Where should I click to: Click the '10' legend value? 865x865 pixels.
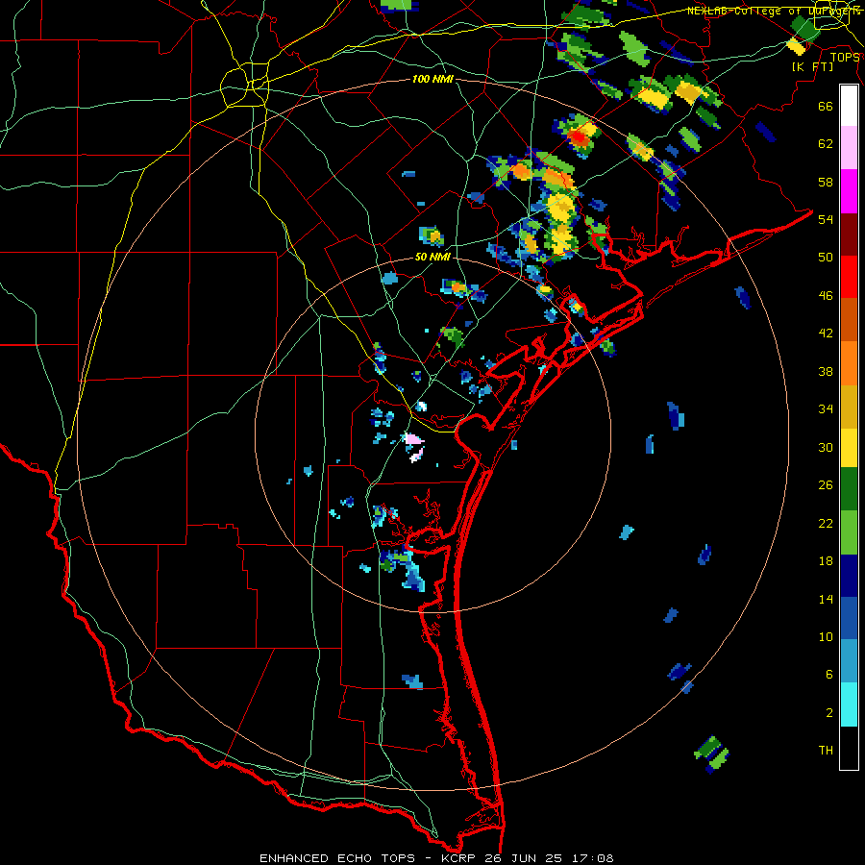pos(826,637)
